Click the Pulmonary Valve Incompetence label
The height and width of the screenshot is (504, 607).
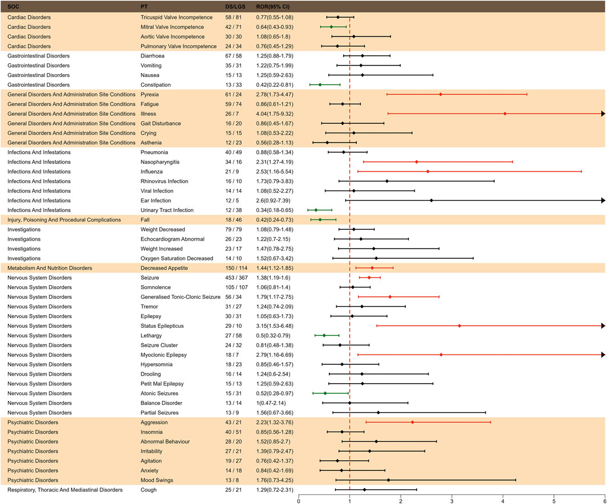coord(178,46)
